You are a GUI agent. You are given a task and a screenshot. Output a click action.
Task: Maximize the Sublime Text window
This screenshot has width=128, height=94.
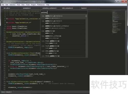pyautogui.click(x=120, y=1)
